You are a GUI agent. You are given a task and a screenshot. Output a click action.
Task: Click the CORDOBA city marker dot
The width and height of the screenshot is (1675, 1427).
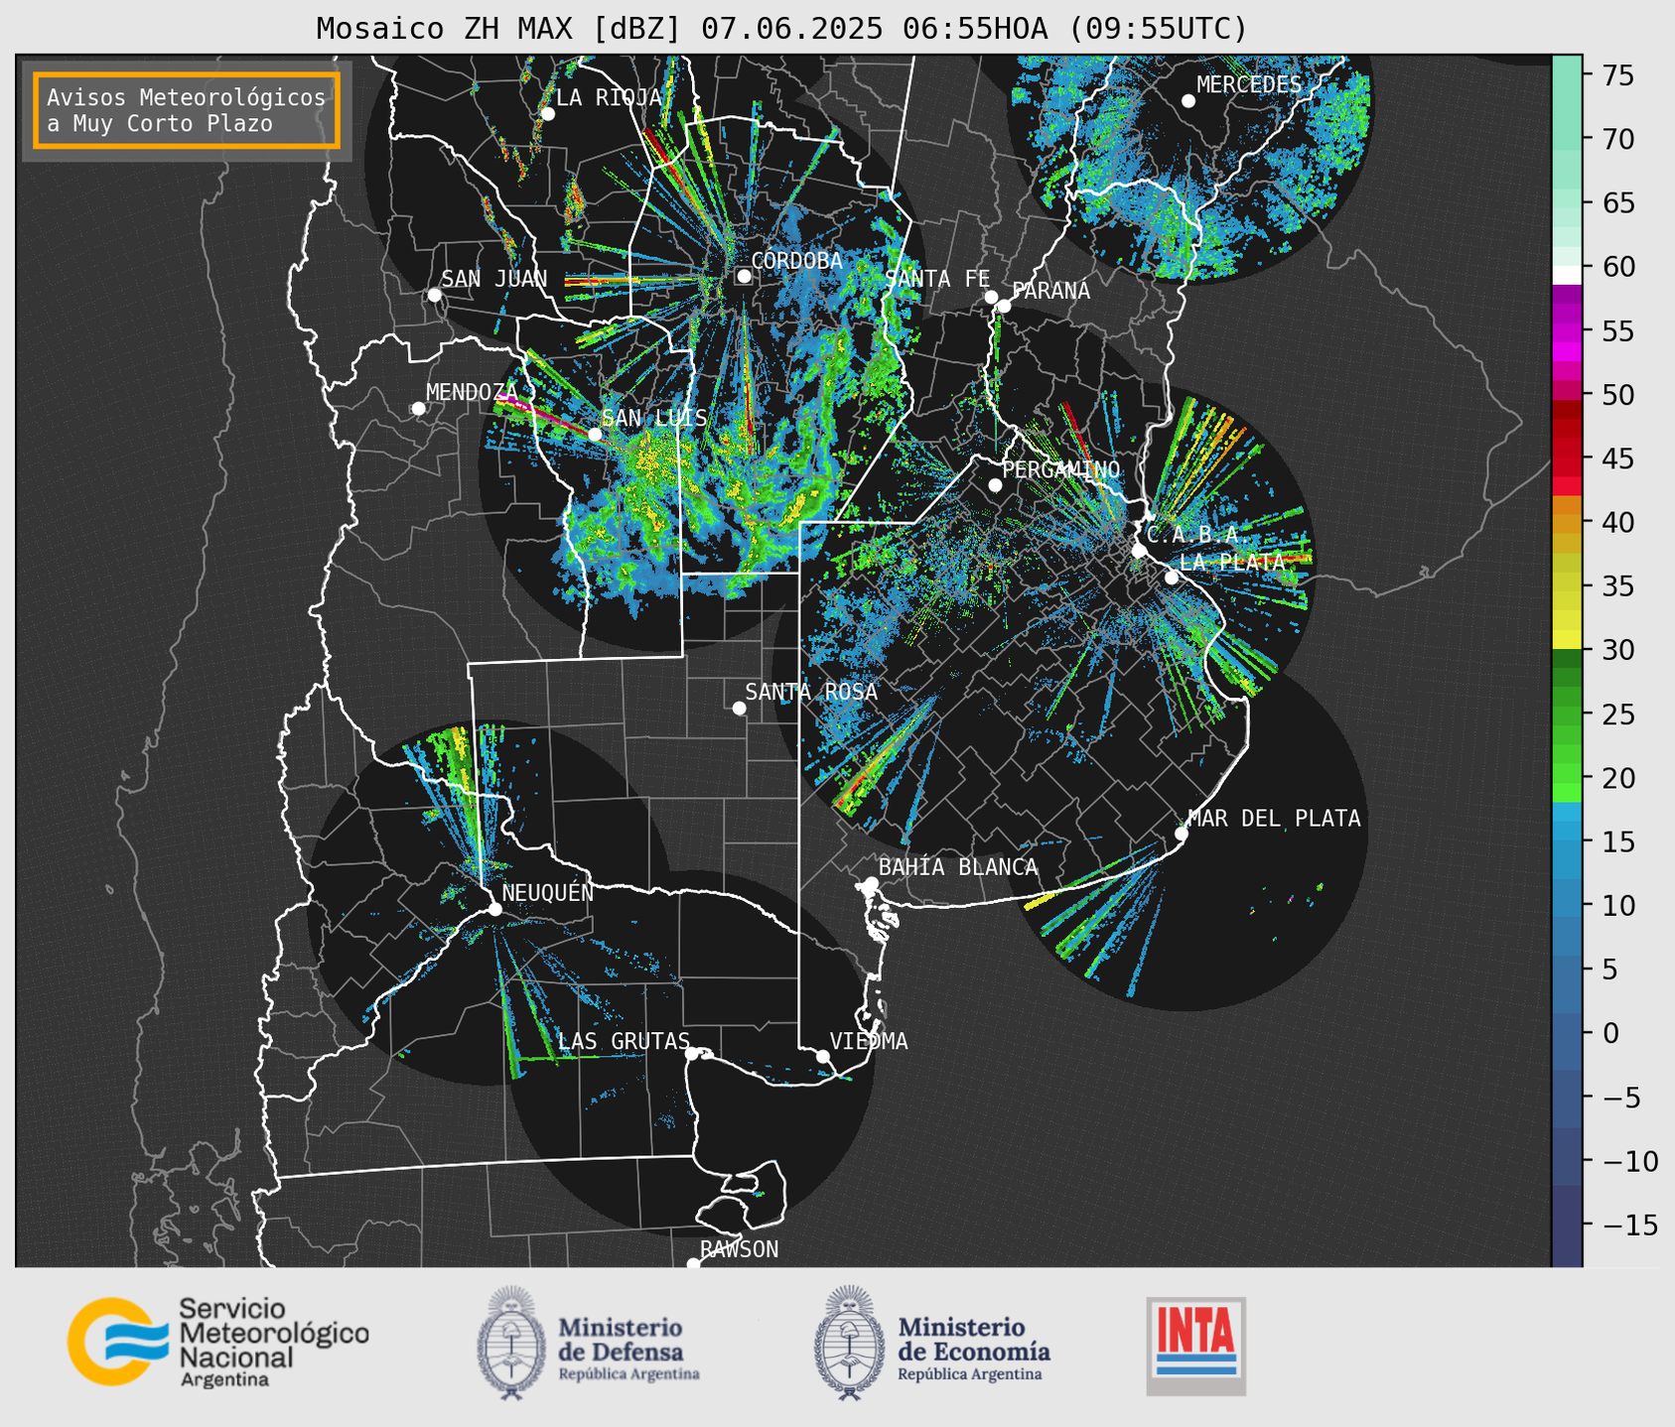pyautogui.click(x=744, y=276)
